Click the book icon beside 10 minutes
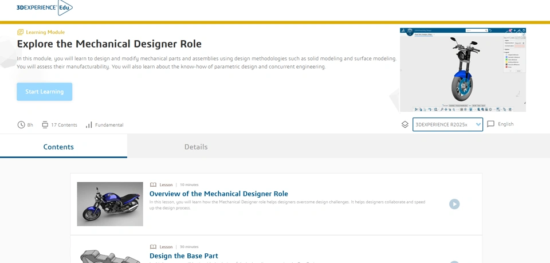 (x=153, y=185)
